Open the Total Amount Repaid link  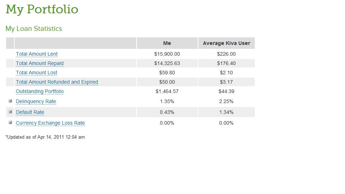pyautogui.click(x=40, y=63)
